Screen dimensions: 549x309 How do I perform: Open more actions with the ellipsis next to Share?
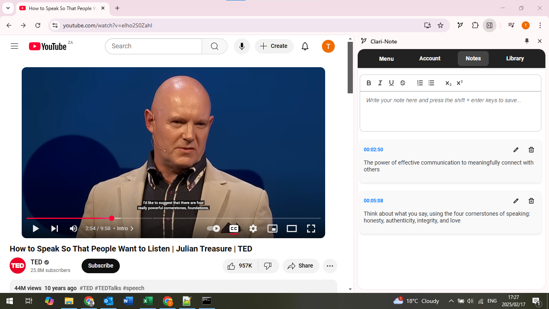330,266
